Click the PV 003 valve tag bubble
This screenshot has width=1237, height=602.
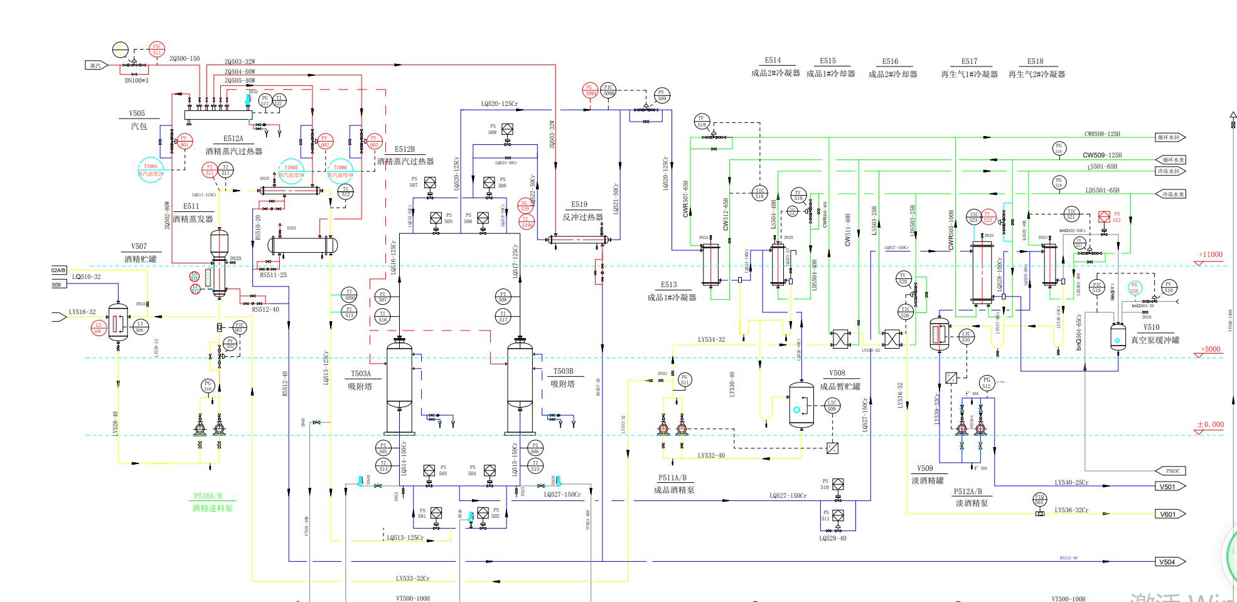(374, 141)
